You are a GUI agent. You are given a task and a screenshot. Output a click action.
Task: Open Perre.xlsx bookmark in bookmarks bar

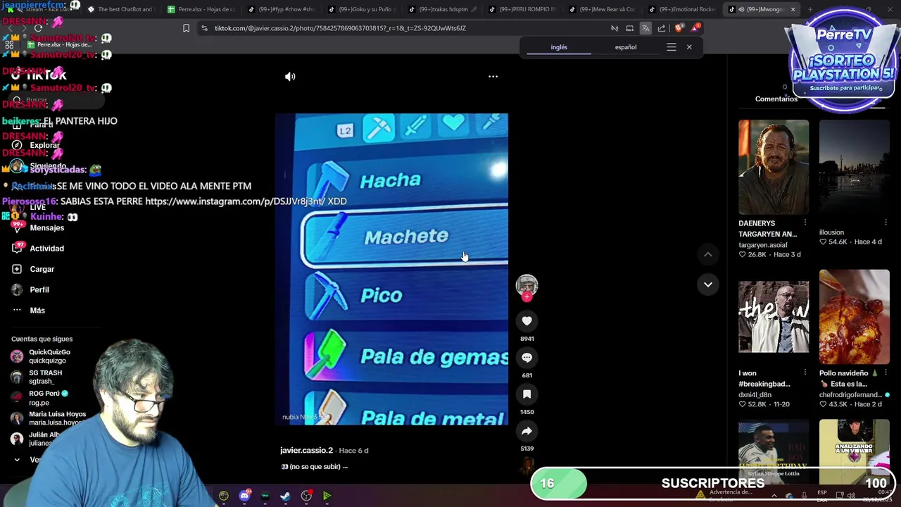[60, 44]
